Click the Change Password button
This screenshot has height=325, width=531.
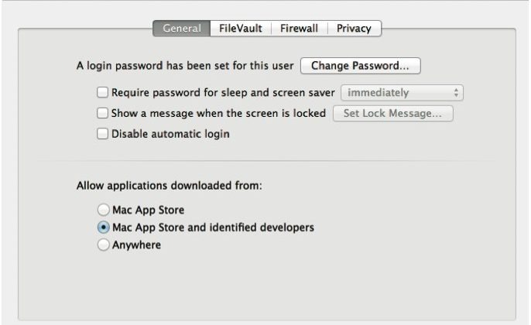(x=360, y=67)
